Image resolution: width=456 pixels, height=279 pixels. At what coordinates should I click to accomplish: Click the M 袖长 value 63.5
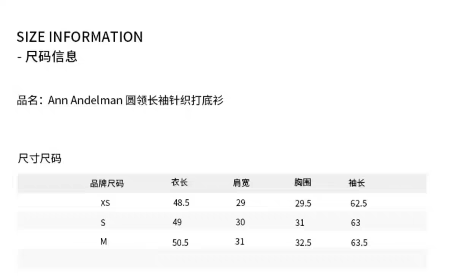coord(359,243)
